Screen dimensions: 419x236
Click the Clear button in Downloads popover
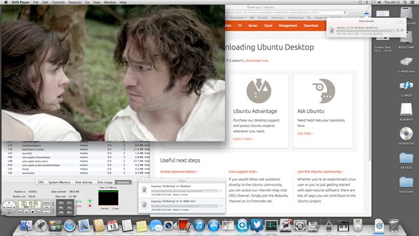400,21
